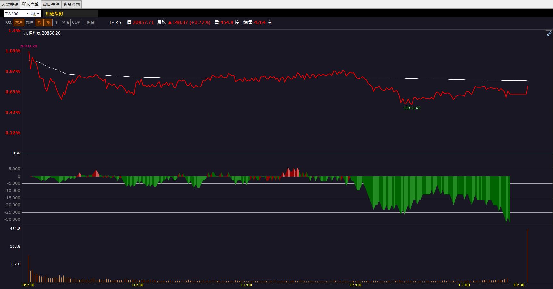The height and width of the screenshot is (289, 553).
Task: Click the 13:30 time axis label
Action: click(518, 285)
